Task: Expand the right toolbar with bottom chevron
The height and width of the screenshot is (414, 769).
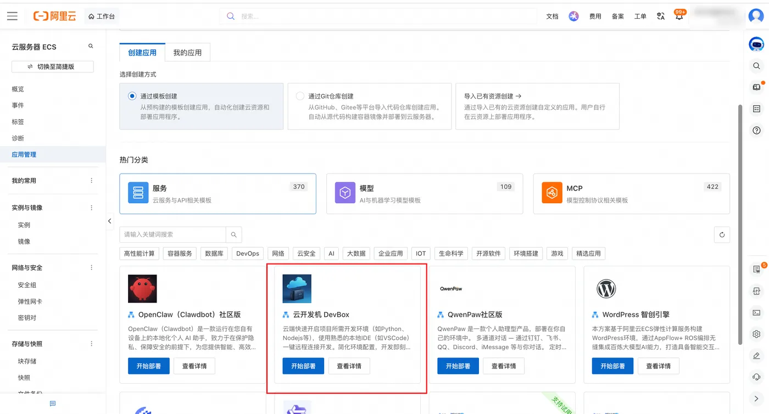Action: click(756, 399)
